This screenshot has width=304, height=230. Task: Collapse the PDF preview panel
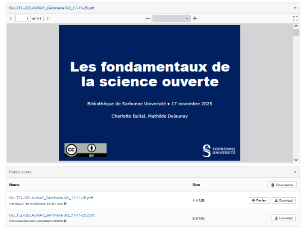[x=295, y=8]
